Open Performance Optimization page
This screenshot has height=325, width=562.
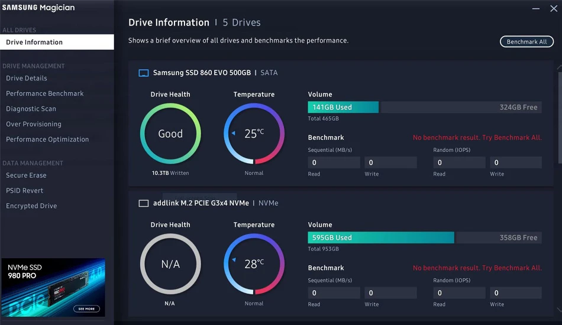coord(47,139)
